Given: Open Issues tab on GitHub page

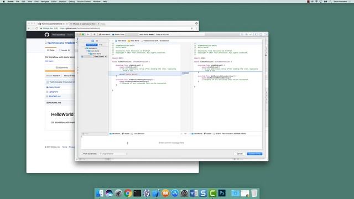Looking at the screenshot, I should [x=65, y=50].
